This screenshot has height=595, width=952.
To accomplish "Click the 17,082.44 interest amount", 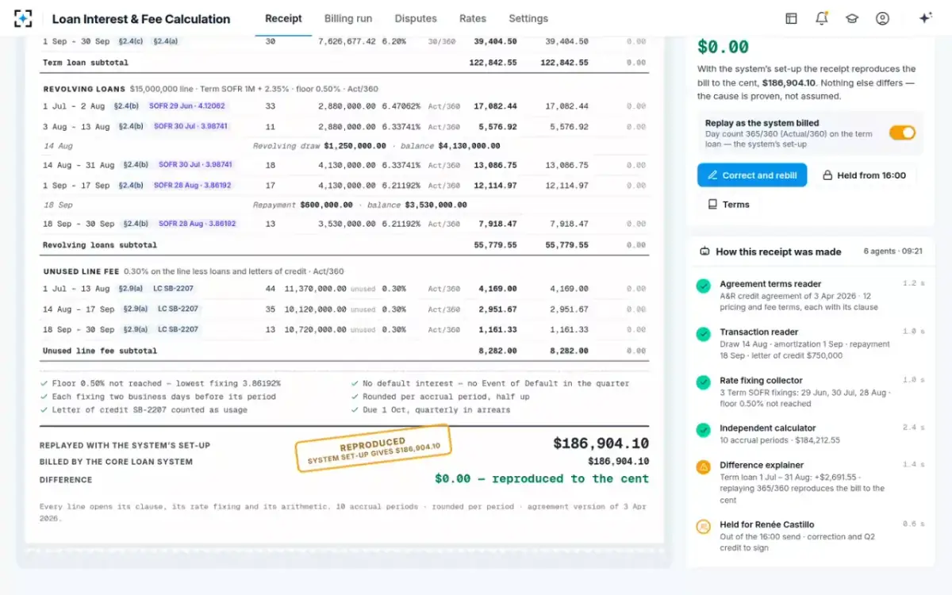I will (495, 106).
